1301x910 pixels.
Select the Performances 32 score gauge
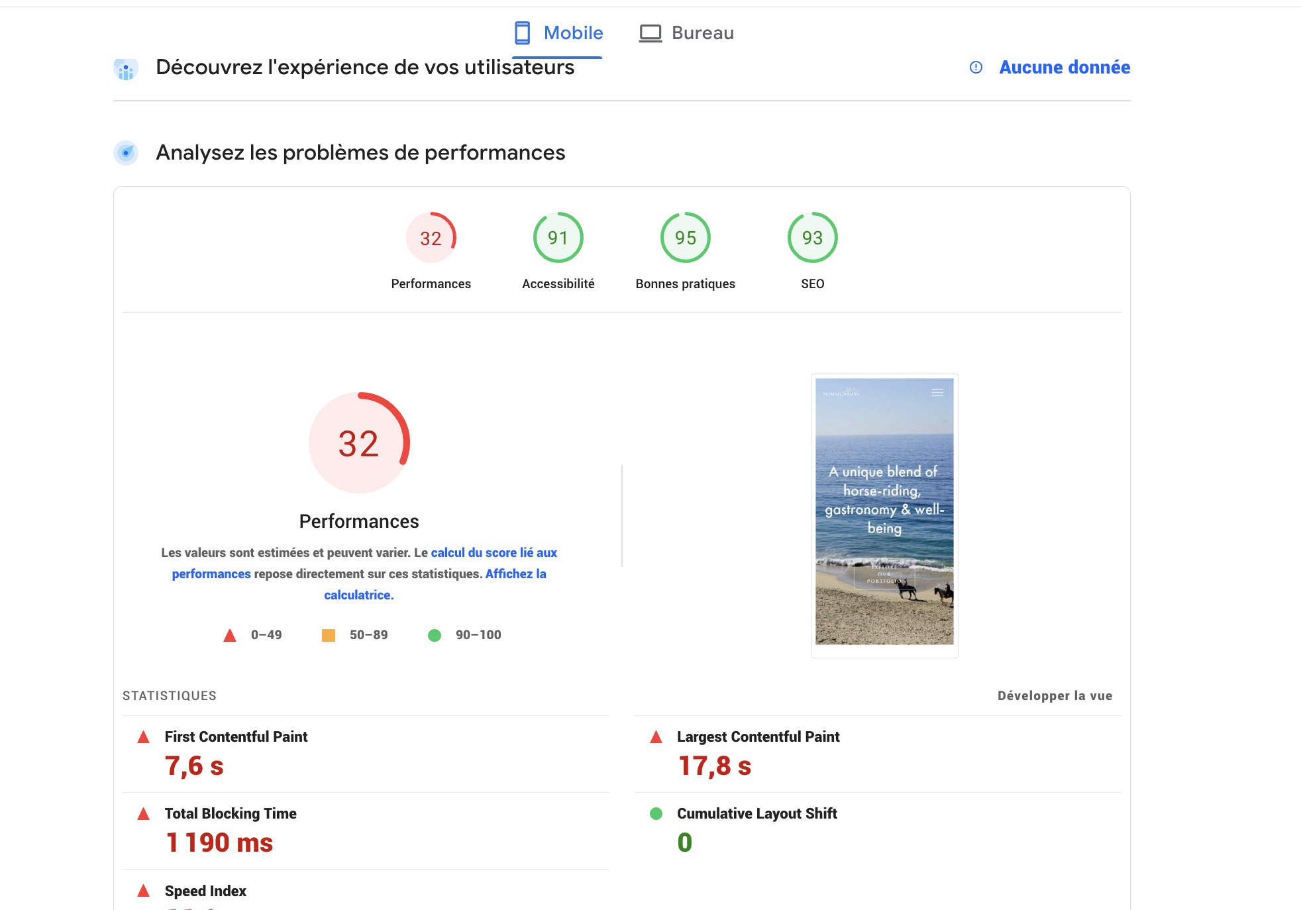[431, 238]
